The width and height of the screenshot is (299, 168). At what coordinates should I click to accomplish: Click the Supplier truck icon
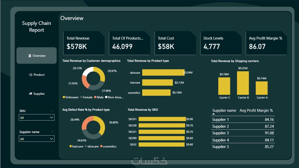tap(30, 94)
